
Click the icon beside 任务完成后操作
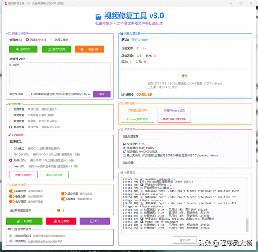(x=10, y=229)
